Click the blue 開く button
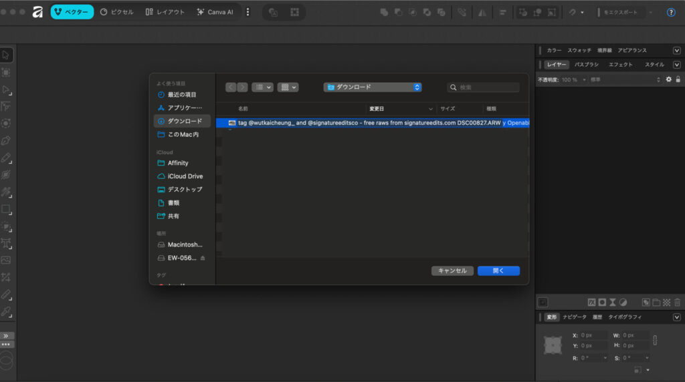The image size is (685, 382). coord(498,270)
